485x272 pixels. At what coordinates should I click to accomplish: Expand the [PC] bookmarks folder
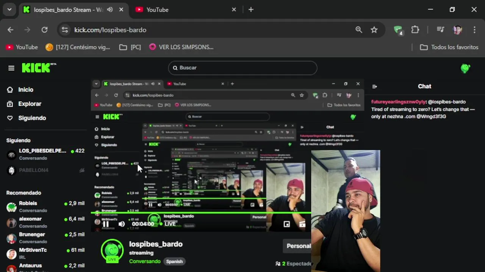[130, 47]
